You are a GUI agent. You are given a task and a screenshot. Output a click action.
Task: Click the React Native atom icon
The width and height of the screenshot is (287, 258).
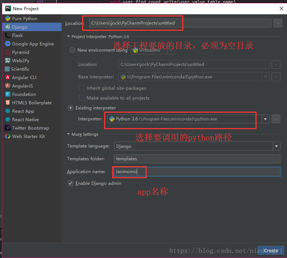(x=7, y=119)
